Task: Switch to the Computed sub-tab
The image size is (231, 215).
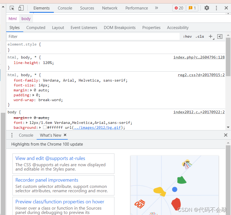Action: tap(36, 28)
